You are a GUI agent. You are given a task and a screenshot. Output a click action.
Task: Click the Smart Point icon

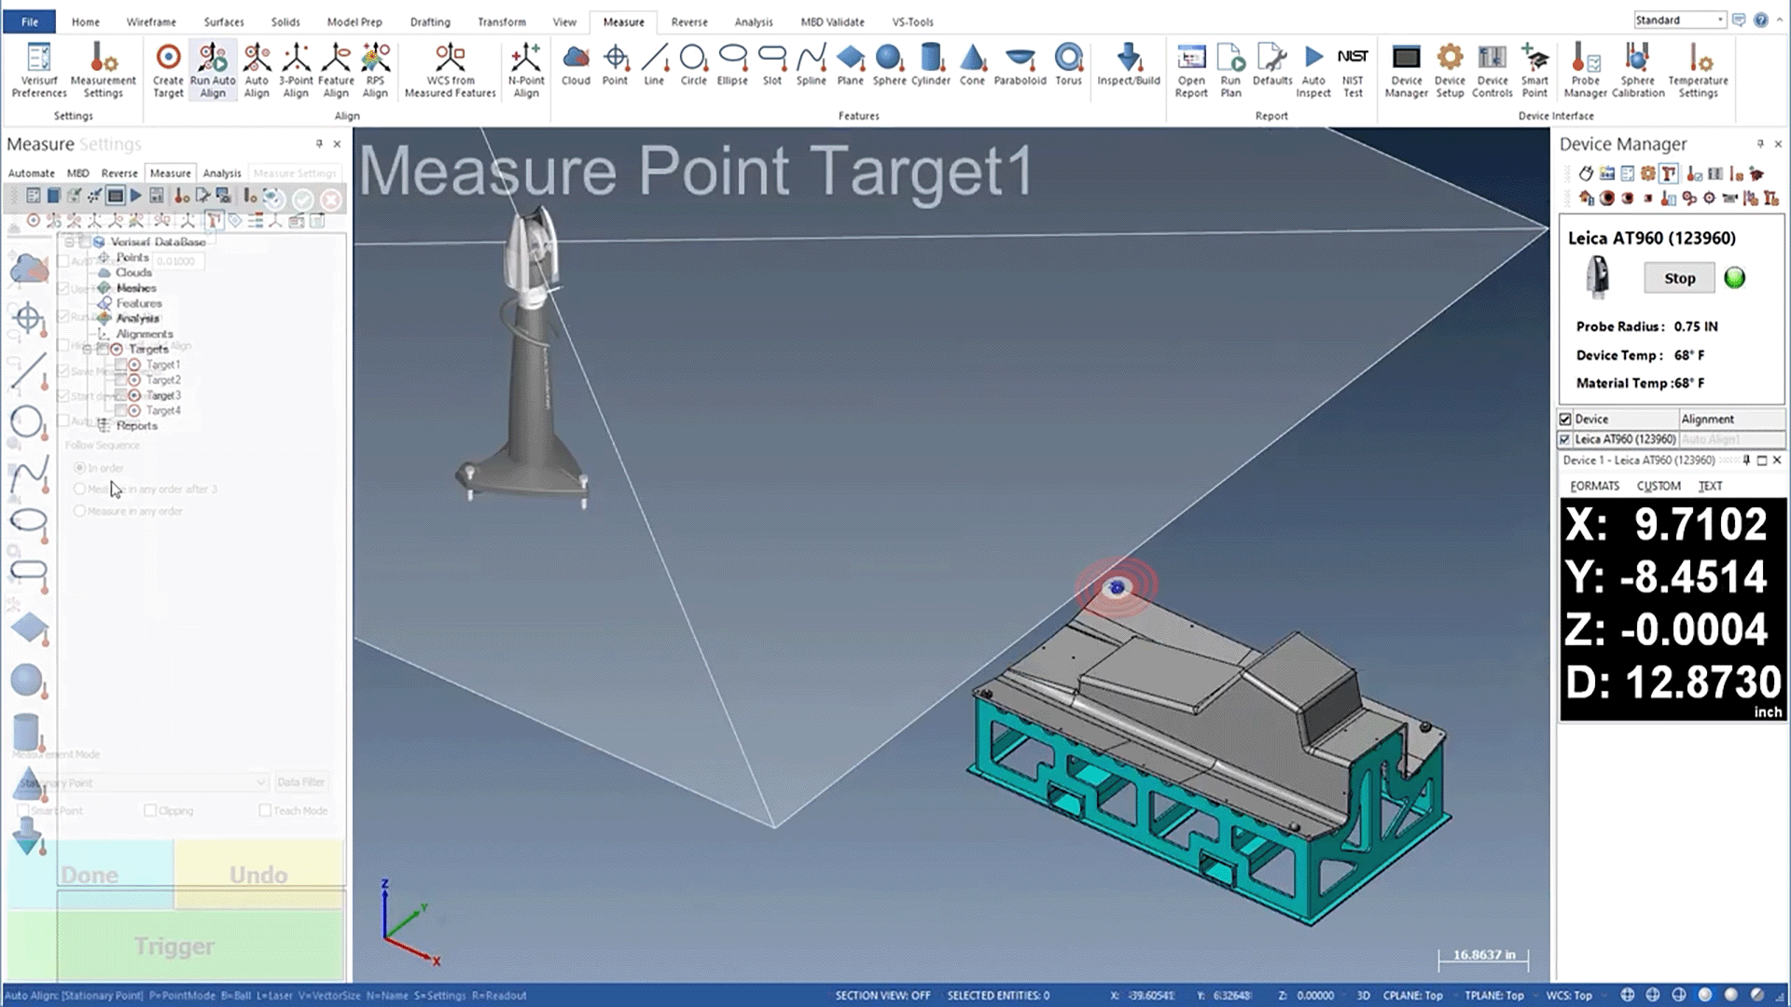coord(1534,70)
